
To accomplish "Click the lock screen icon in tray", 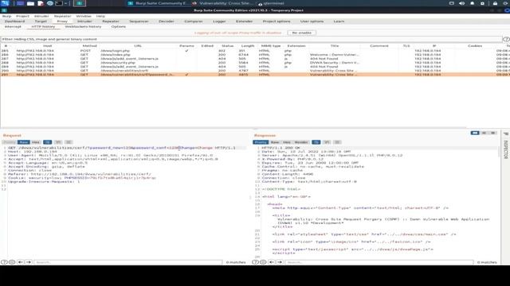I will click(495, 3).
